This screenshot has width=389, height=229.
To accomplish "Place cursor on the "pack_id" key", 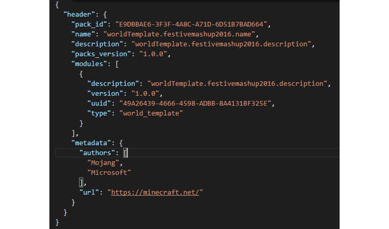I will pos(89,24).
